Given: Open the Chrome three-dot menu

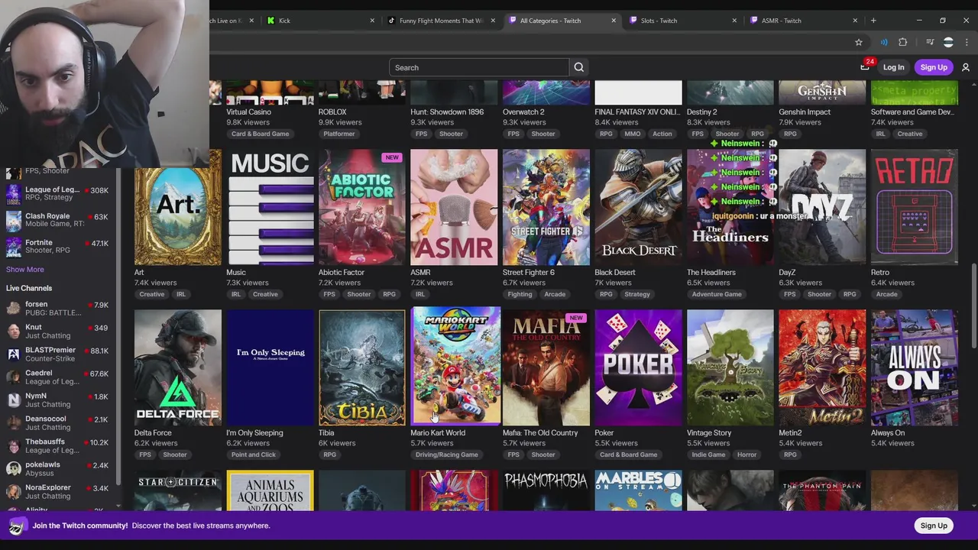Looking at the screenshot, I should point(966,42).
